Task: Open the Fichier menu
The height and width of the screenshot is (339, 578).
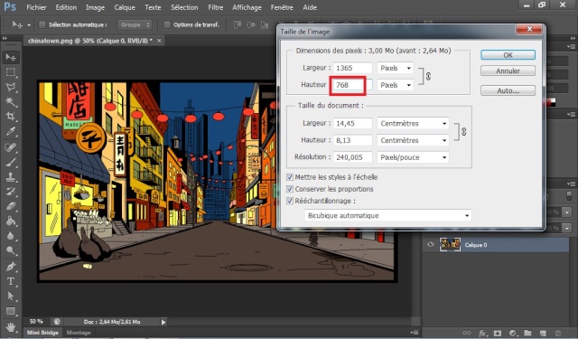Action: pyautogui.click(x=36, y=7)
